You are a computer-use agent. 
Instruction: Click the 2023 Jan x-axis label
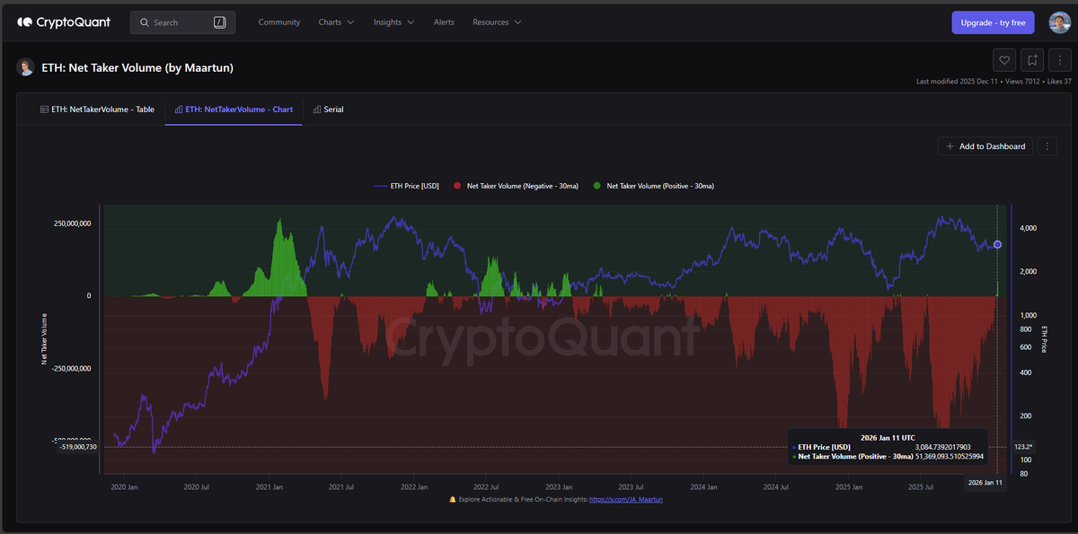tap(559, 487)
